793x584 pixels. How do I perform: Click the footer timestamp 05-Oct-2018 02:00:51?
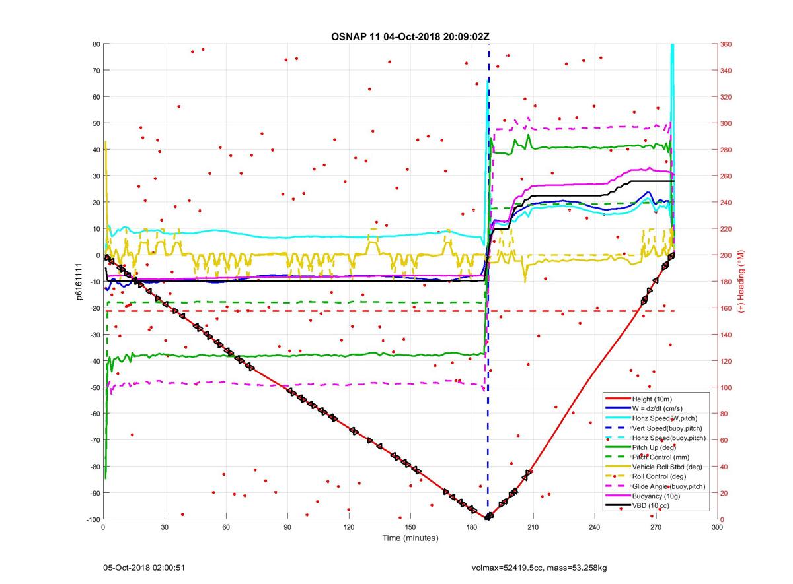(x=143, y=567)
